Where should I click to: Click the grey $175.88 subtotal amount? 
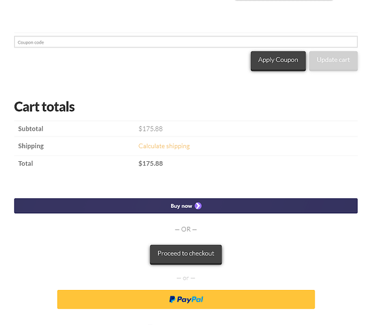tap(150, 129)
